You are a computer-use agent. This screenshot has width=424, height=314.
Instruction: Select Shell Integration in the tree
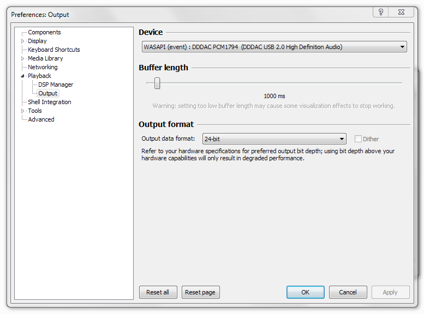point(49,102)
